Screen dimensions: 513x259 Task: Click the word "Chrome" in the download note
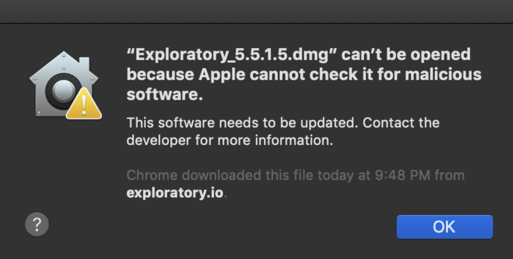[151, 175]
